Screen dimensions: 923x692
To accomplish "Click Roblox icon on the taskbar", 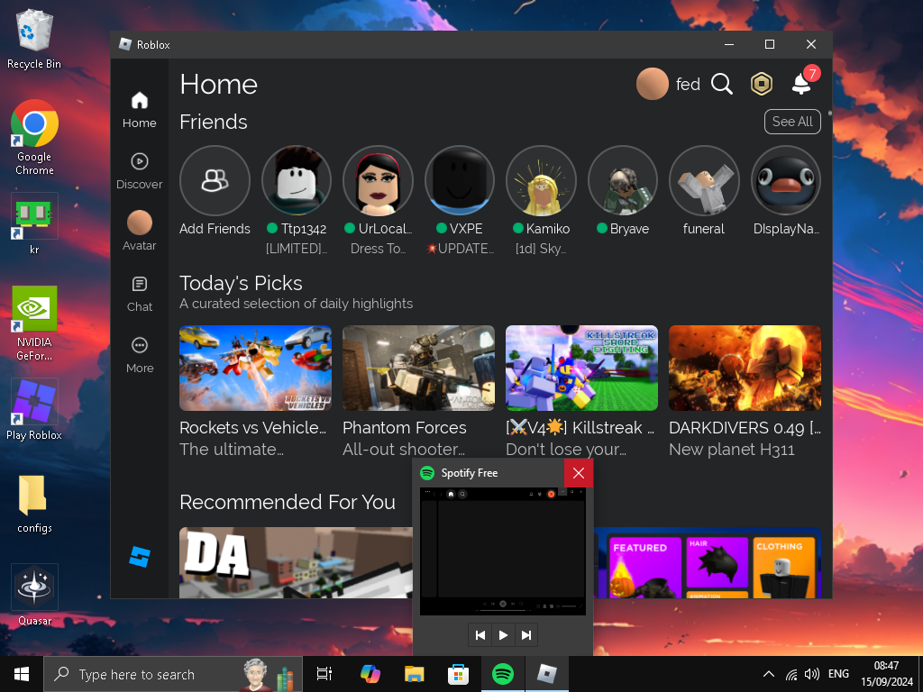I will click(547, 674).
